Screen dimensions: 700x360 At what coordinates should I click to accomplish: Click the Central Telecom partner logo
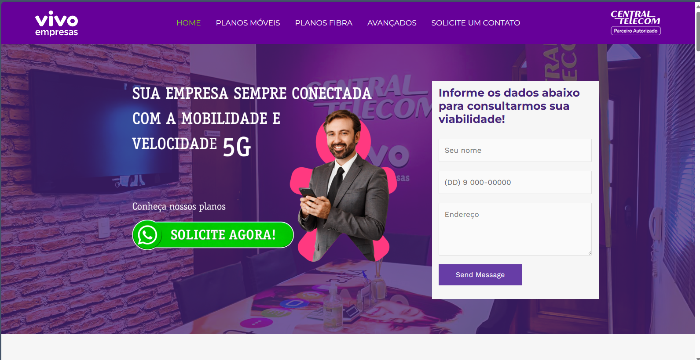point(635,22)
